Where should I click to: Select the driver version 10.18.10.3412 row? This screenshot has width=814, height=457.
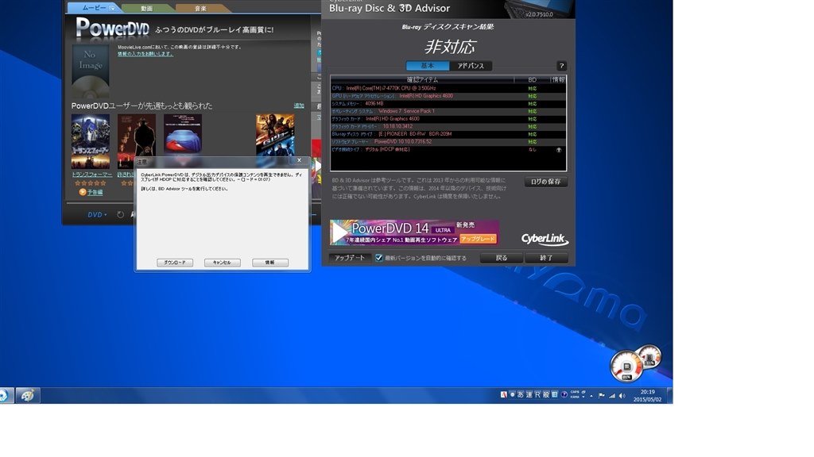[x=448, y=126]
